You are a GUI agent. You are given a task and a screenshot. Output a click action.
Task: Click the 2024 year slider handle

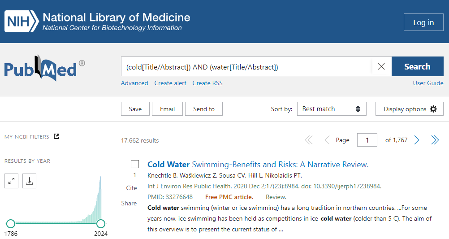(101, 223)
